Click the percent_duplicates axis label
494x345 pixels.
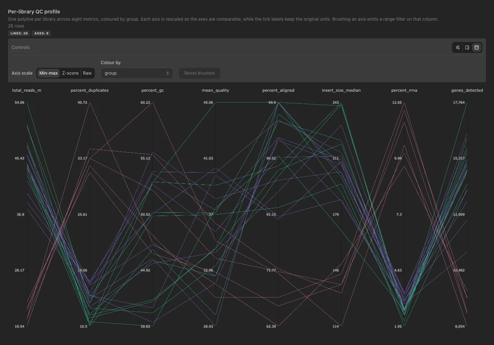pyautogui.click(x=89, y=90)
